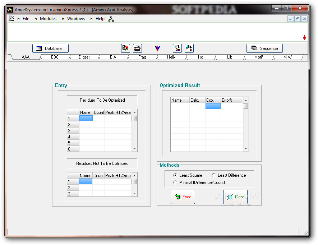The height and width of the screenshot is (245, 318).
Task: Click scrollbar thumb in Residues To Be Optimized grid
Action: coord(134,118)
